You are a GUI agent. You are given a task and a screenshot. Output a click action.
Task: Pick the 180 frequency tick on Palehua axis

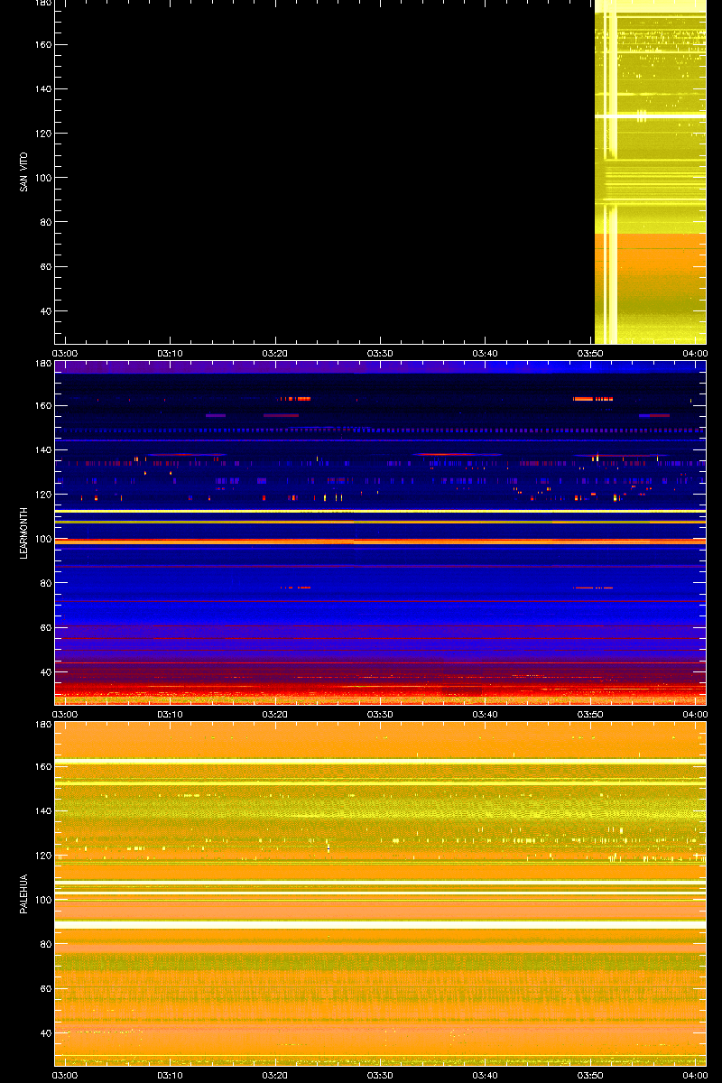(42, 725)
